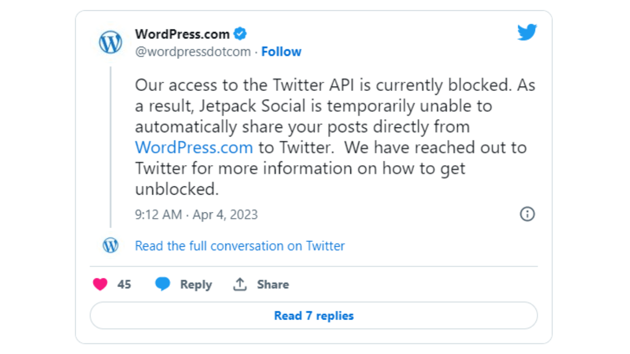Click the Share label

[273, 284]
